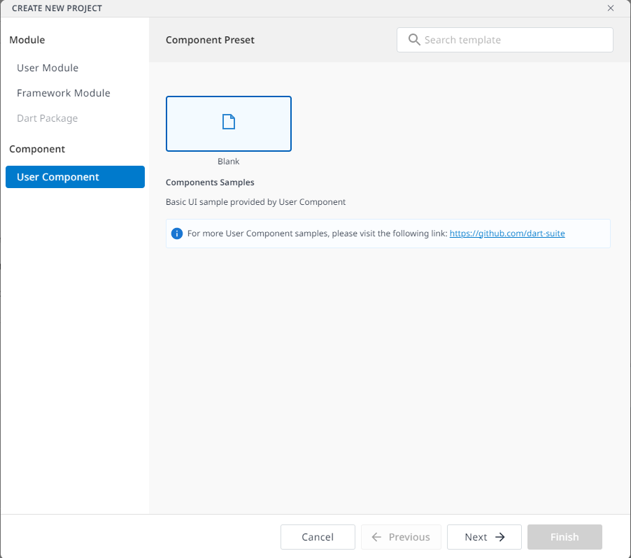Cancel the new project wizard

318,537
